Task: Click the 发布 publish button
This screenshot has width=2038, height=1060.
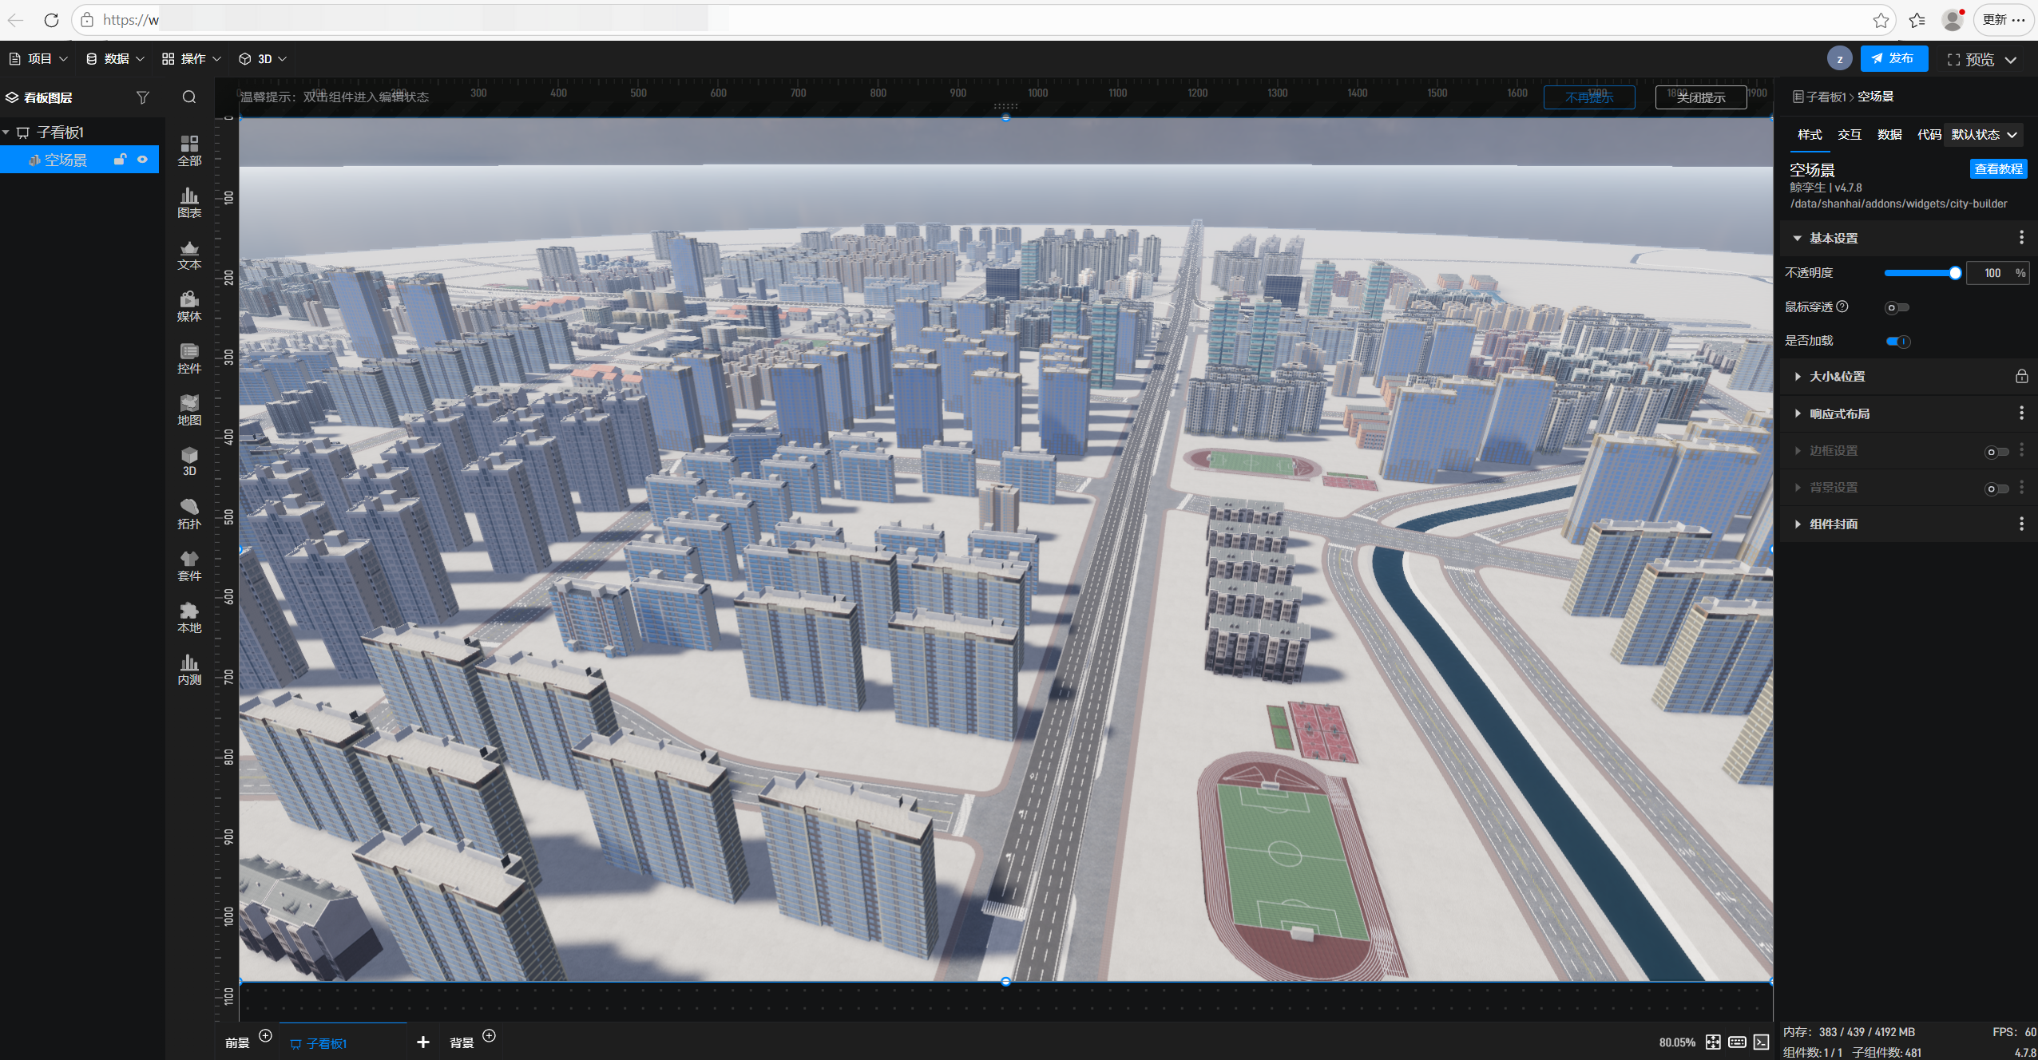Action: 1893,58
